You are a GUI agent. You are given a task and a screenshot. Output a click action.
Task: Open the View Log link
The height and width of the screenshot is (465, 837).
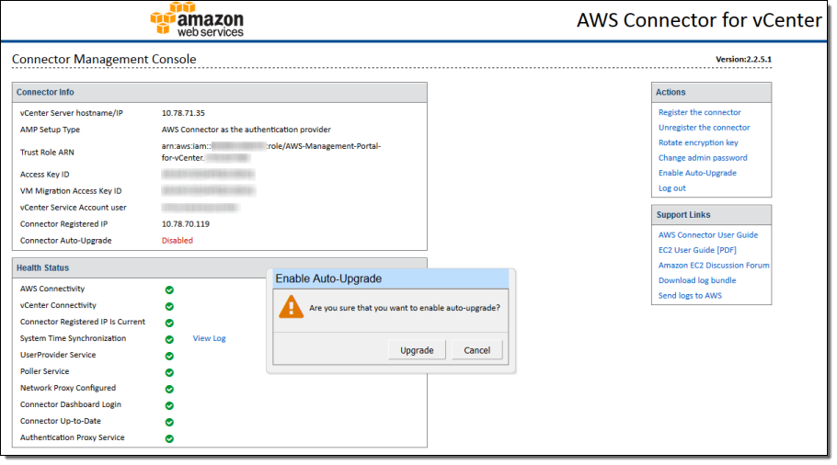209,339
